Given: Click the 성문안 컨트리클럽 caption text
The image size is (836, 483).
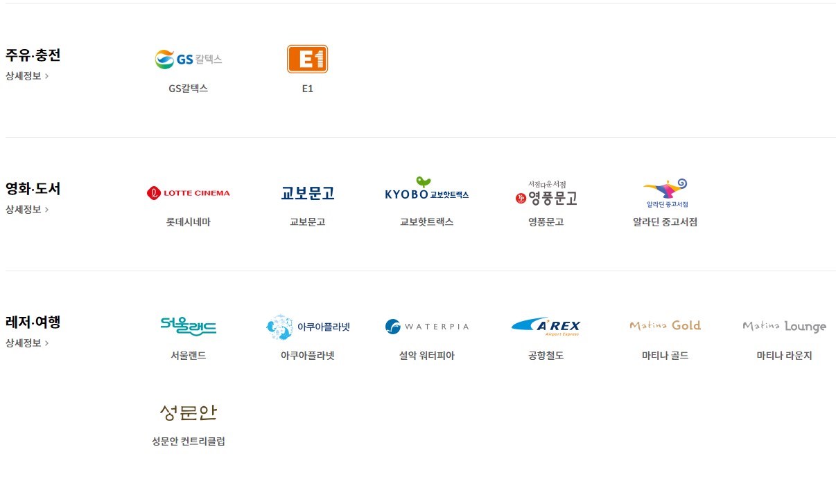Looking at the screenshot, I should 189,441.
